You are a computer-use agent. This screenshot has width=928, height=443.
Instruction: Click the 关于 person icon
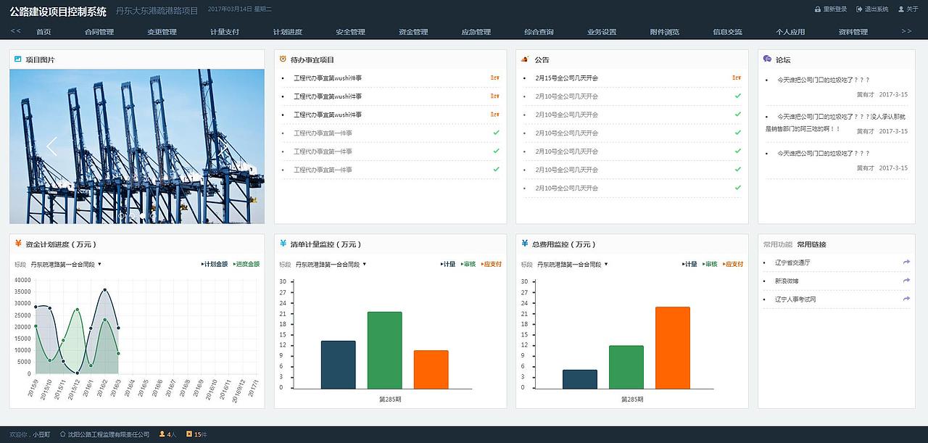(x=901, y=9)
